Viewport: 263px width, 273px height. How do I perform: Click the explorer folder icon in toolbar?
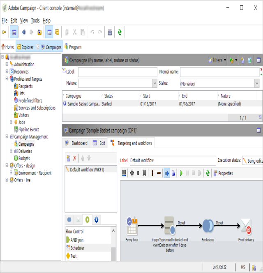click(57, 32)
